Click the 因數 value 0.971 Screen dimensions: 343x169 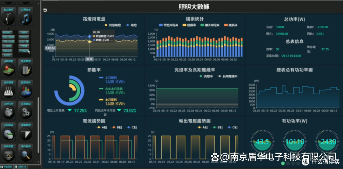[x=320, y=34]
